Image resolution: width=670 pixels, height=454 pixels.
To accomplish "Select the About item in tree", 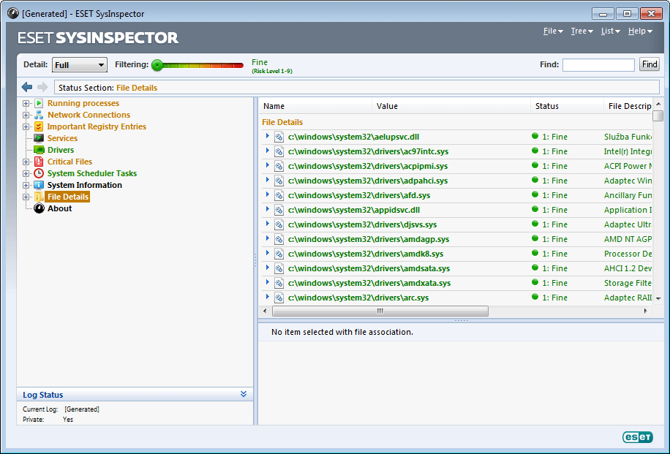I will (59, 208).
